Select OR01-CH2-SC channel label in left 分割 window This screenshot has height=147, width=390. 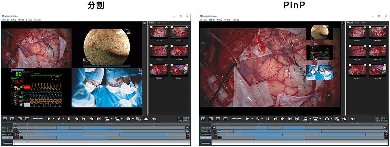click(7, 131)
